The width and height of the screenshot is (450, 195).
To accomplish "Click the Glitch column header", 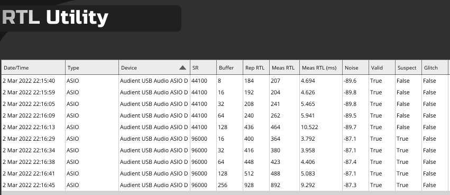I will point(435,68).
